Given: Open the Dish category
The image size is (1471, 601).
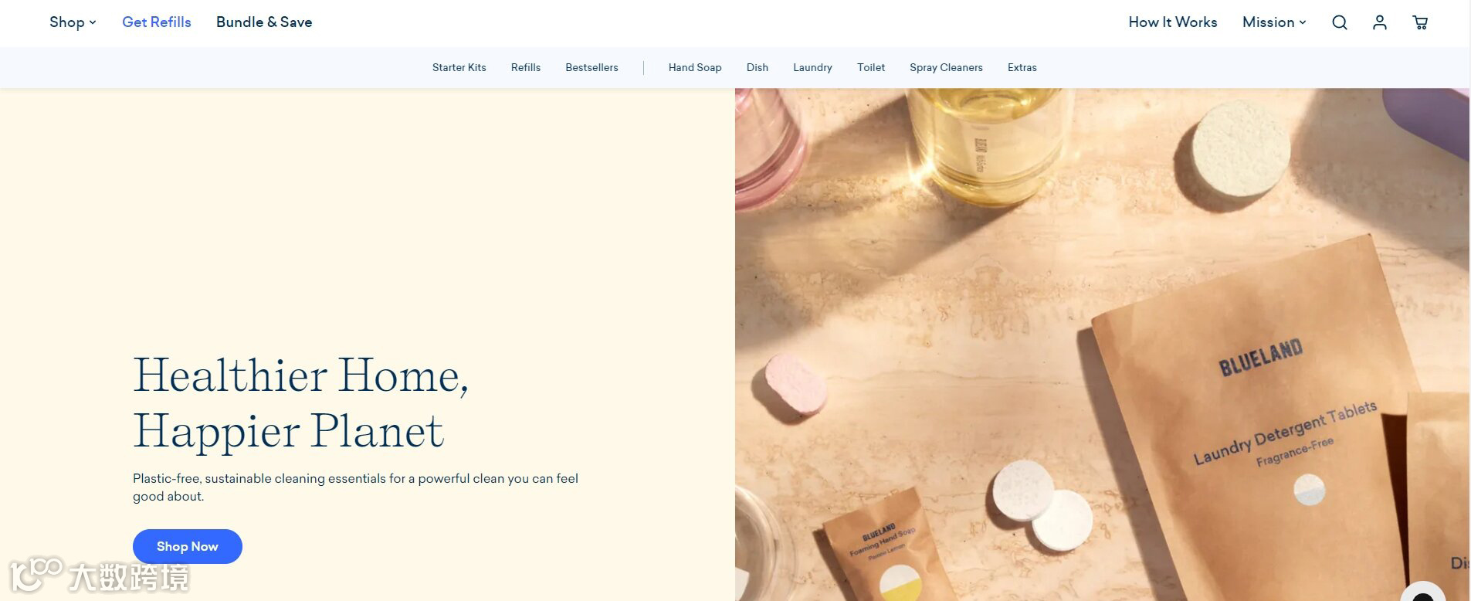Looking at the screenshot, I should [758, 68].
